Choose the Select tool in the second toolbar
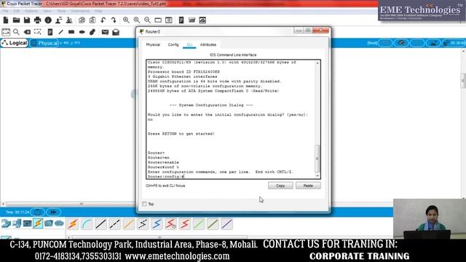This screenshot has height=262, width=466. 6,32
